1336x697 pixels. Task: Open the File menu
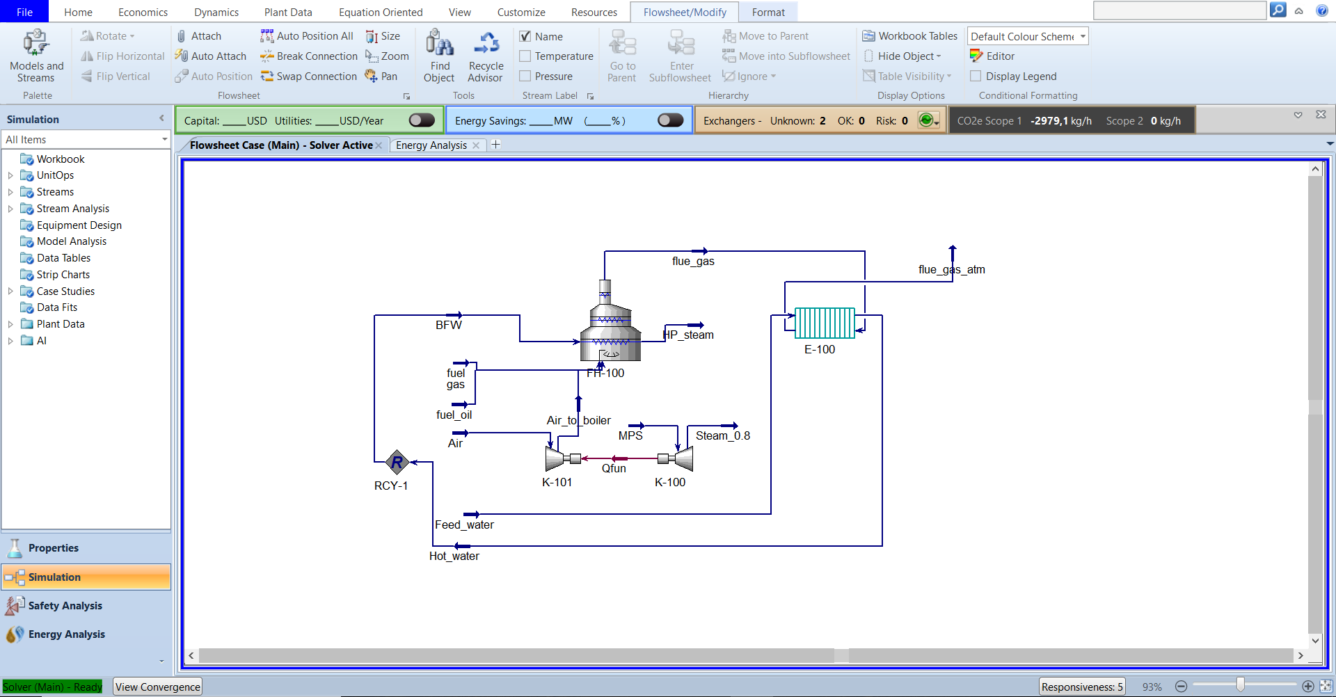[24, 12]
